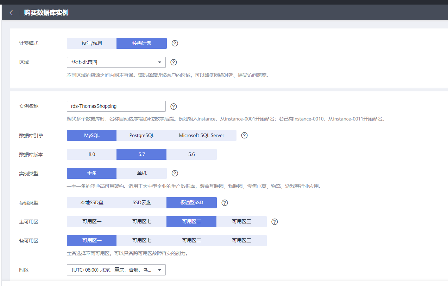This screenshot has width=448, height=286.
Task: Select 按需计费 billing mode
Action: 142,43
